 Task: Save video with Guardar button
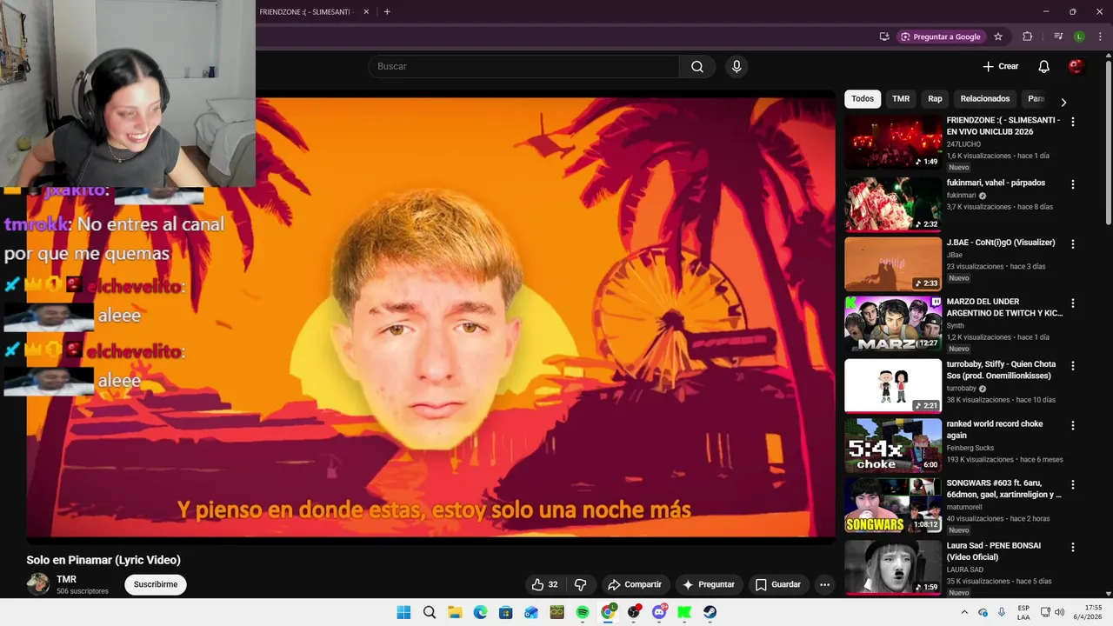pos(777,585)
